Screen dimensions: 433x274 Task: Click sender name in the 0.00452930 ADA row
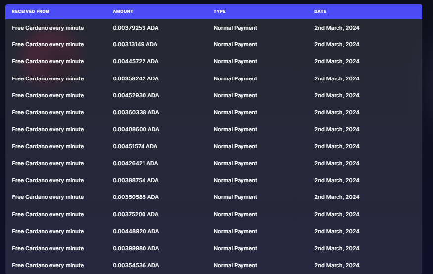[x=48, y=96]
